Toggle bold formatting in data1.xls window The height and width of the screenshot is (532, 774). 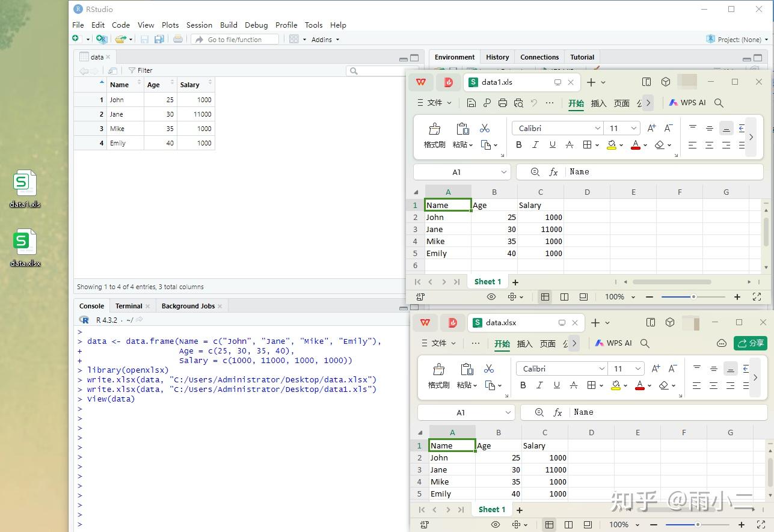519,145
